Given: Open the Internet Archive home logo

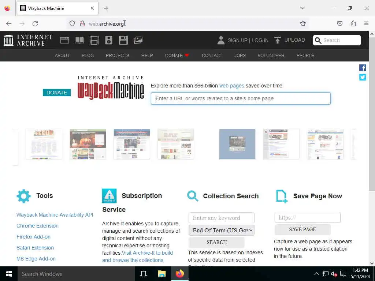Looking at the screenshot, I should (x=28, y=40).
